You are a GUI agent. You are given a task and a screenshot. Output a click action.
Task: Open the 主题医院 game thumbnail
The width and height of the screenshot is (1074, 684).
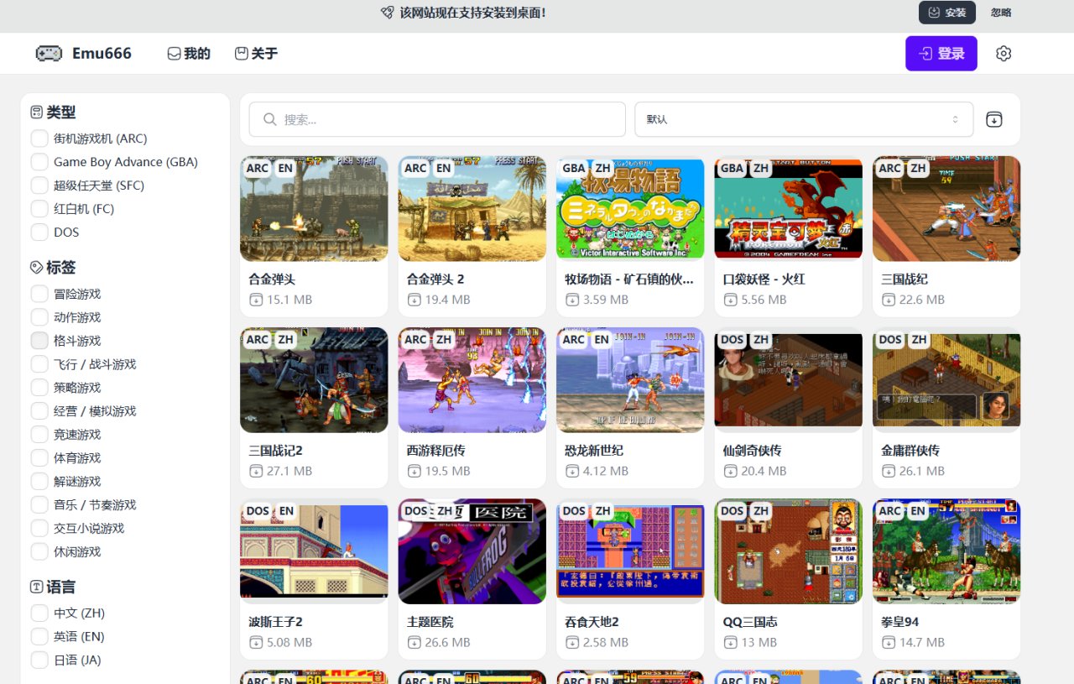(x=472, y=551)
